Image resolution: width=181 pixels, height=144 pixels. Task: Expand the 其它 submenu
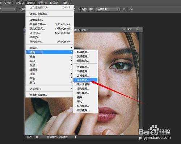49,82
